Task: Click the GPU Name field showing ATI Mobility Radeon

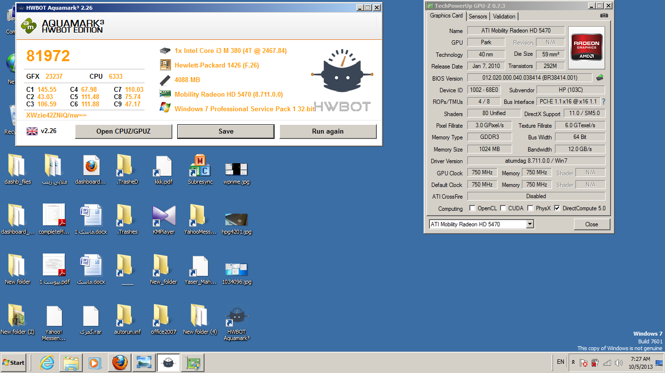Action: click(516, 31)
